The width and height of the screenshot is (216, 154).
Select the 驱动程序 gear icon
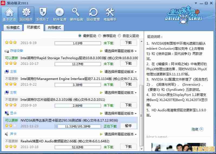(26, 13)
